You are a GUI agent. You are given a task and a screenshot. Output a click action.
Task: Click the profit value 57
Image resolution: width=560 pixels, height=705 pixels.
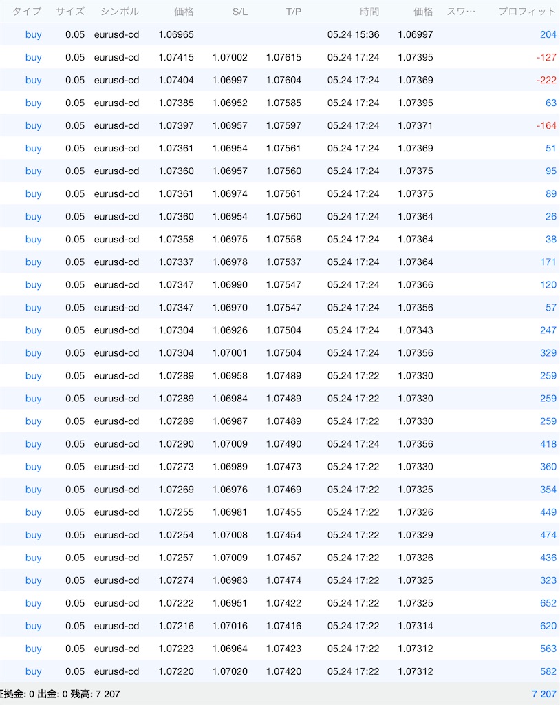click(x=551, y=308)
